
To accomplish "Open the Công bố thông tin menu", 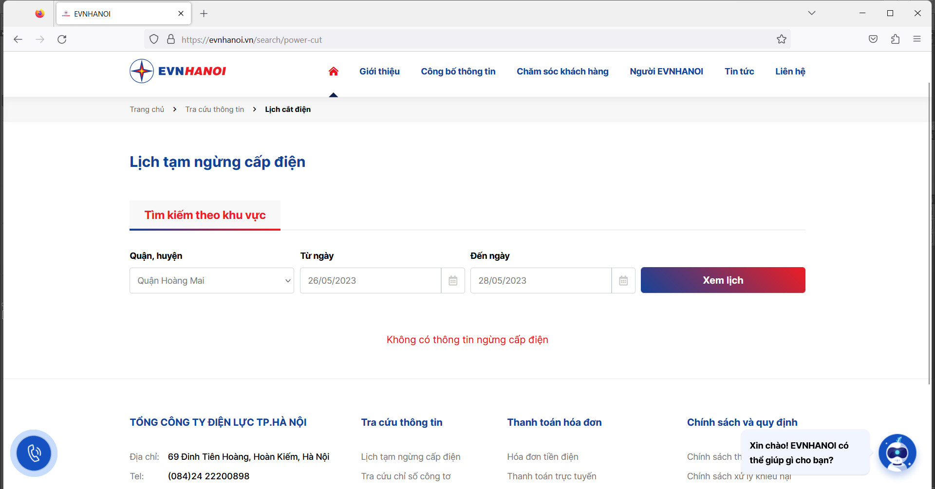I will tap(458, 72).
